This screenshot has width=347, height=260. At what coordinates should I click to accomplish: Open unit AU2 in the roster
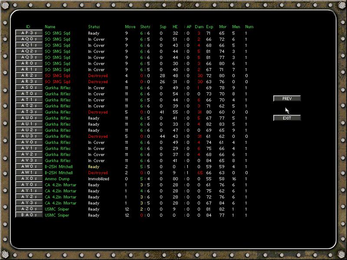coord(29,130)
